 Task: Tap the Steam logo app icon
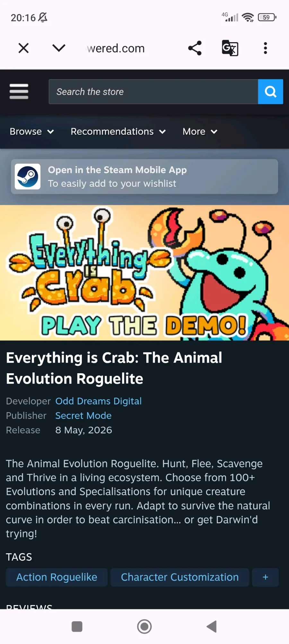(x=28, y=176)
